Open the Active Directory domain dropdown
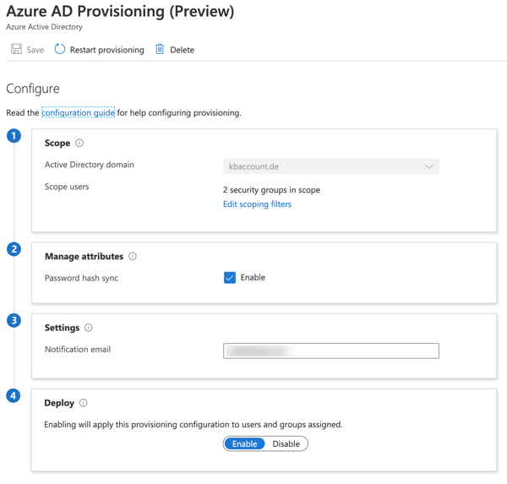 [x=331, y=166]
